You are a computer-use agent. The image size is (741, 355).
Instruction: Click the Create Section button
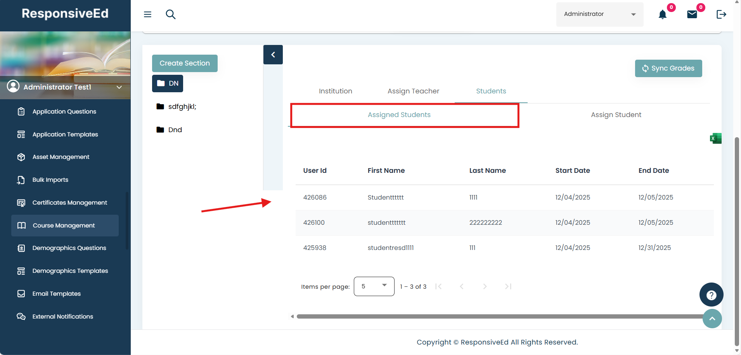click(x=185, y=63)
